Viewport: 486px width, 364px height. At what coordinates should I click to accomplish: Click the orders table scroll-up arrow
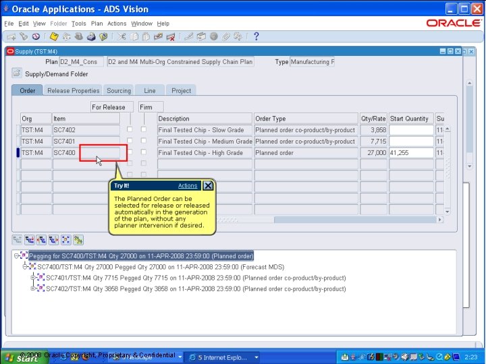click(x=448, y=129)
